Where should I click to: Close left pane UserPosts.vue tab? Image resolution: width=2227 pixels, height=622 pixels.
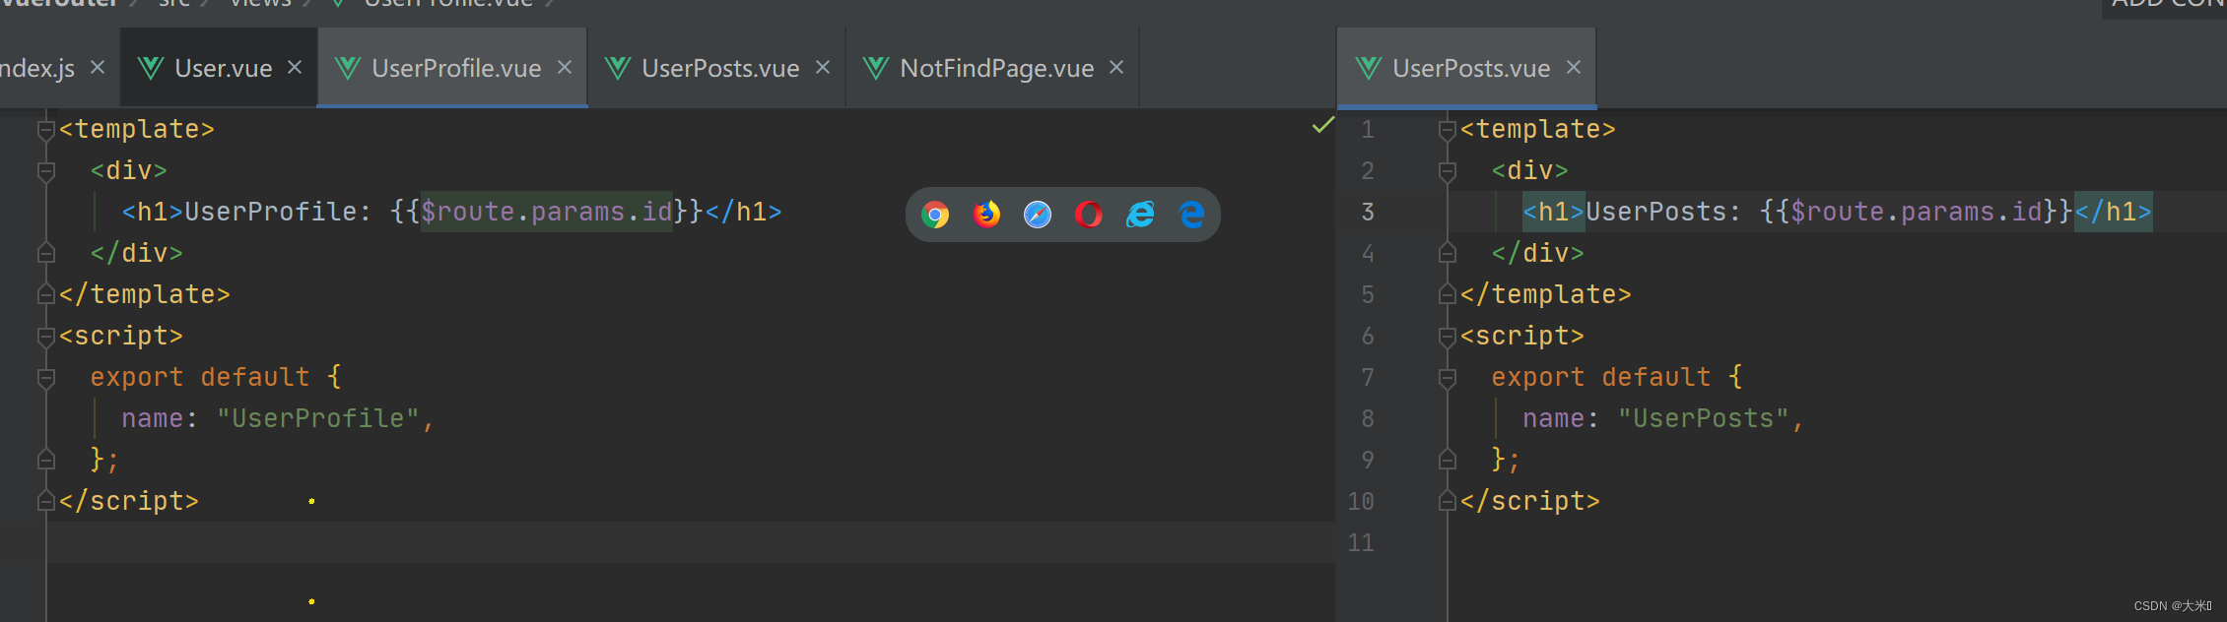point(823,67)
